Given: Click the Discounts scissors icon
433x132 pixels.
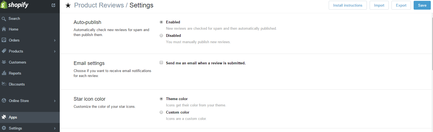Looking at the screenshot, I should 4,84.
